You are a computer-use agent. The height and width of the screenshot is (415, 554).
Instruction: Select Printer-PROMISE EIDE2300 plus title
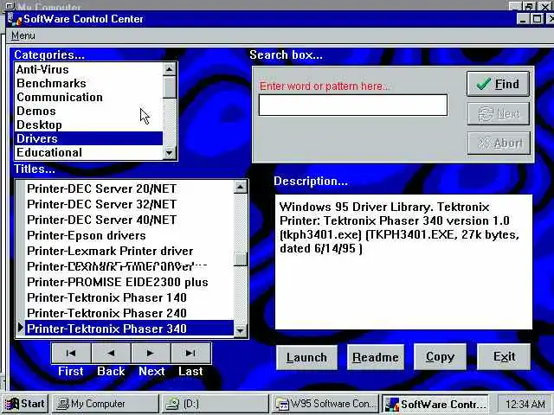pyautogui.click(x=129, y=282)
